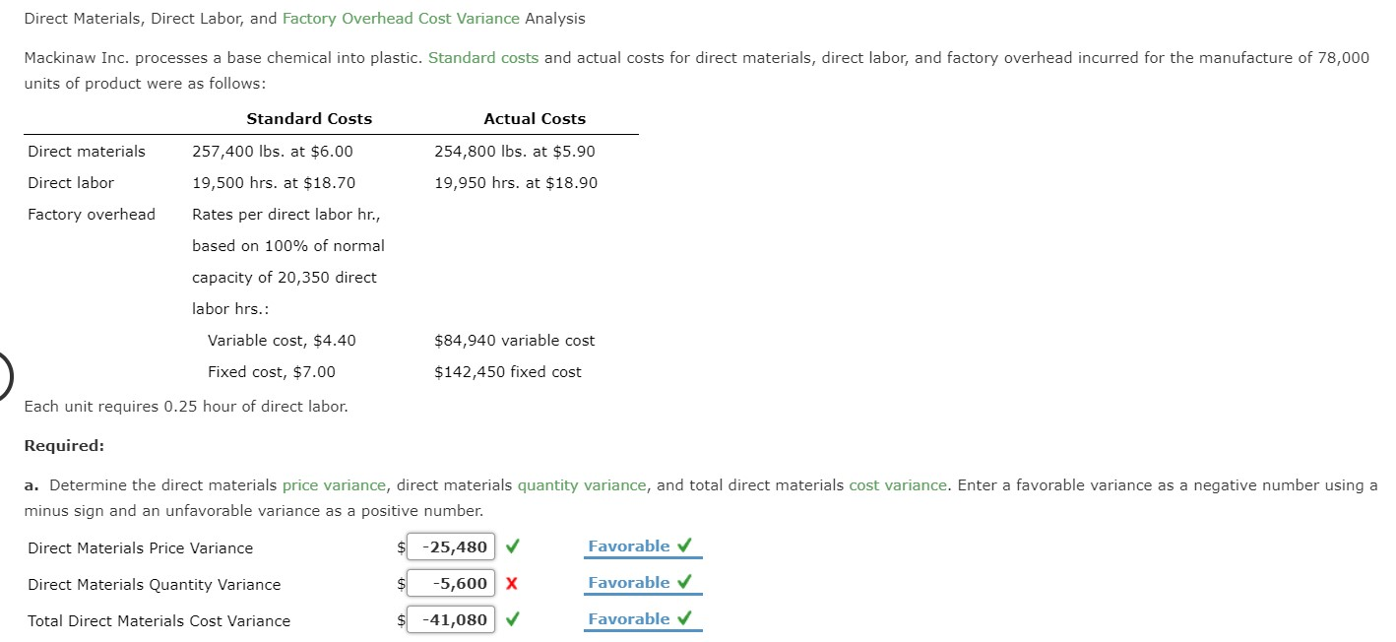Screen dimensions: 1396x642
Task: Click the dollar sign before the -41,080 entry
Action: pyautogui.click(x=399, y=620)
